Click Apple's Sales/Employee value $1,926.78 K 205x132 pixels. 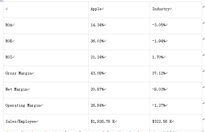(x=102, y=121)
